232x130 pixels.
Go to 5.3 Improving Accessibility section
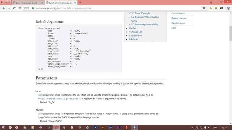(145, 25)
